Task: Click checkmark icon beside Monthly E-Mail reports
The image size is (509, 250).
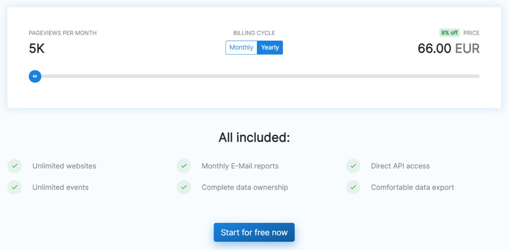Action: tap(184, 166)
